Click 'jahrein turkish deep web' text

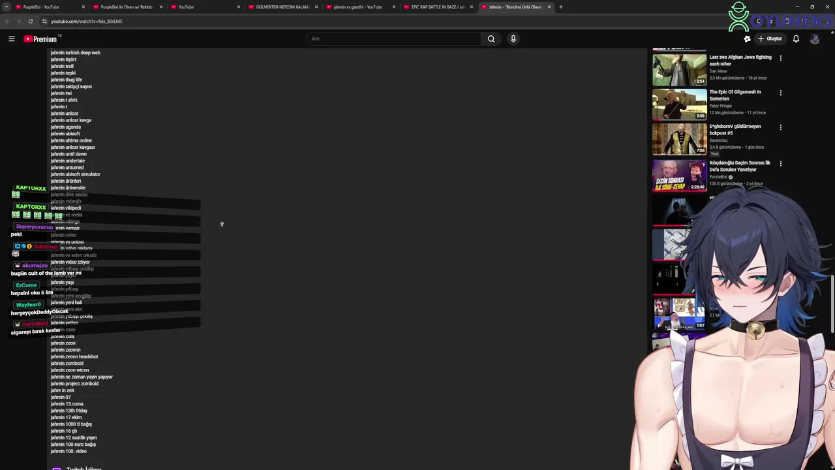(76, 53)
